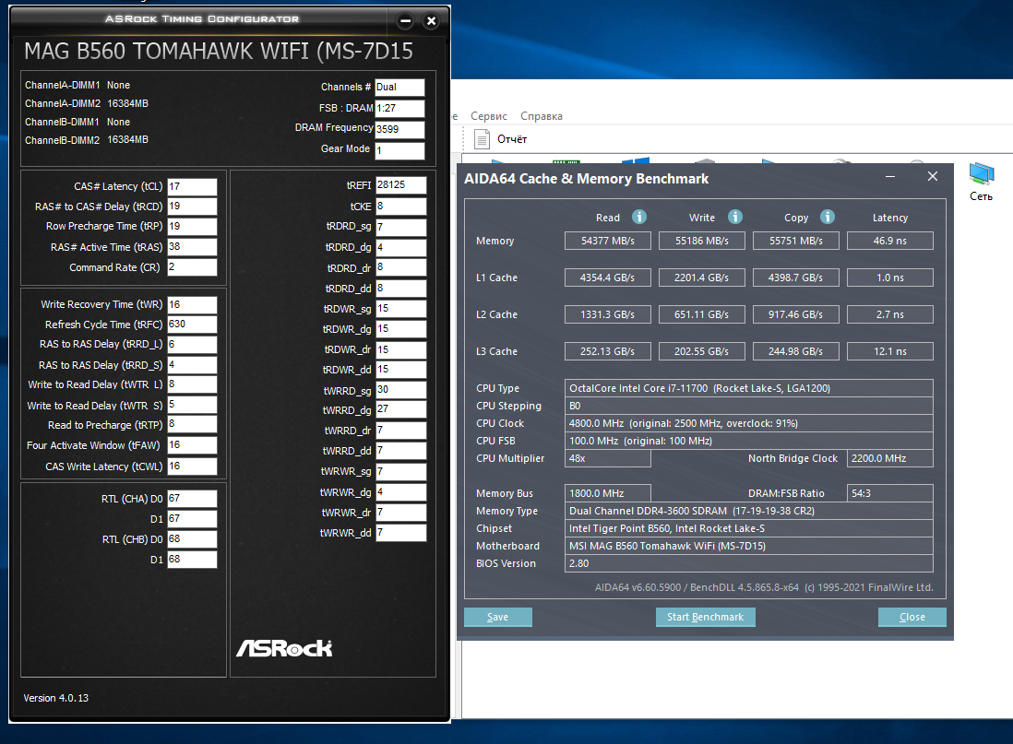Select the DRAM Frequency field
This screenshot has height=744, width=1013.
click(x=399, y=129)
